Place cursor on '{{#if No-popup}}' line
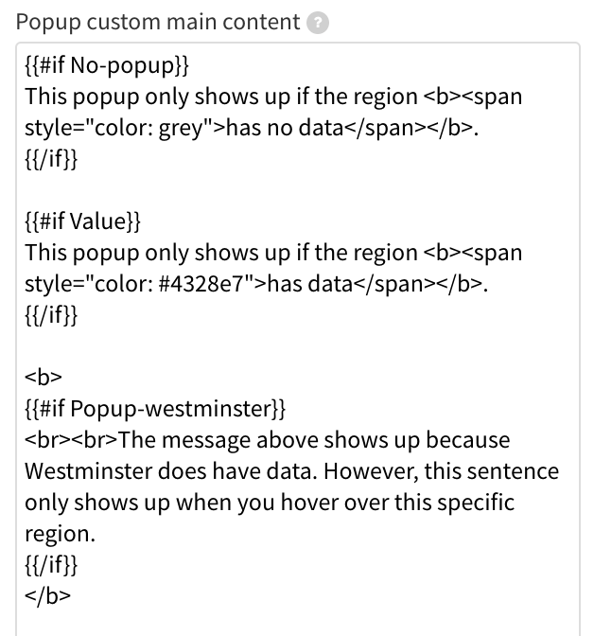 pos(107,65)
